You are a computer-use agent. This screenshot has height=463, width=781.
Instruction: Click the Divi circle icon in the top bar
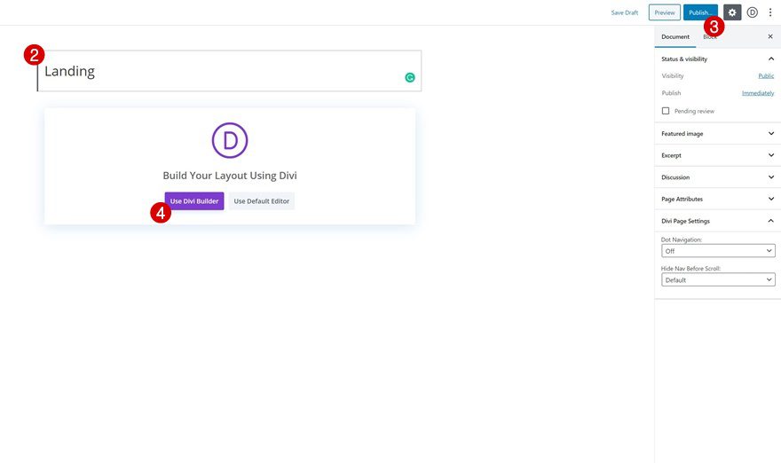click(x=752, y=12)
